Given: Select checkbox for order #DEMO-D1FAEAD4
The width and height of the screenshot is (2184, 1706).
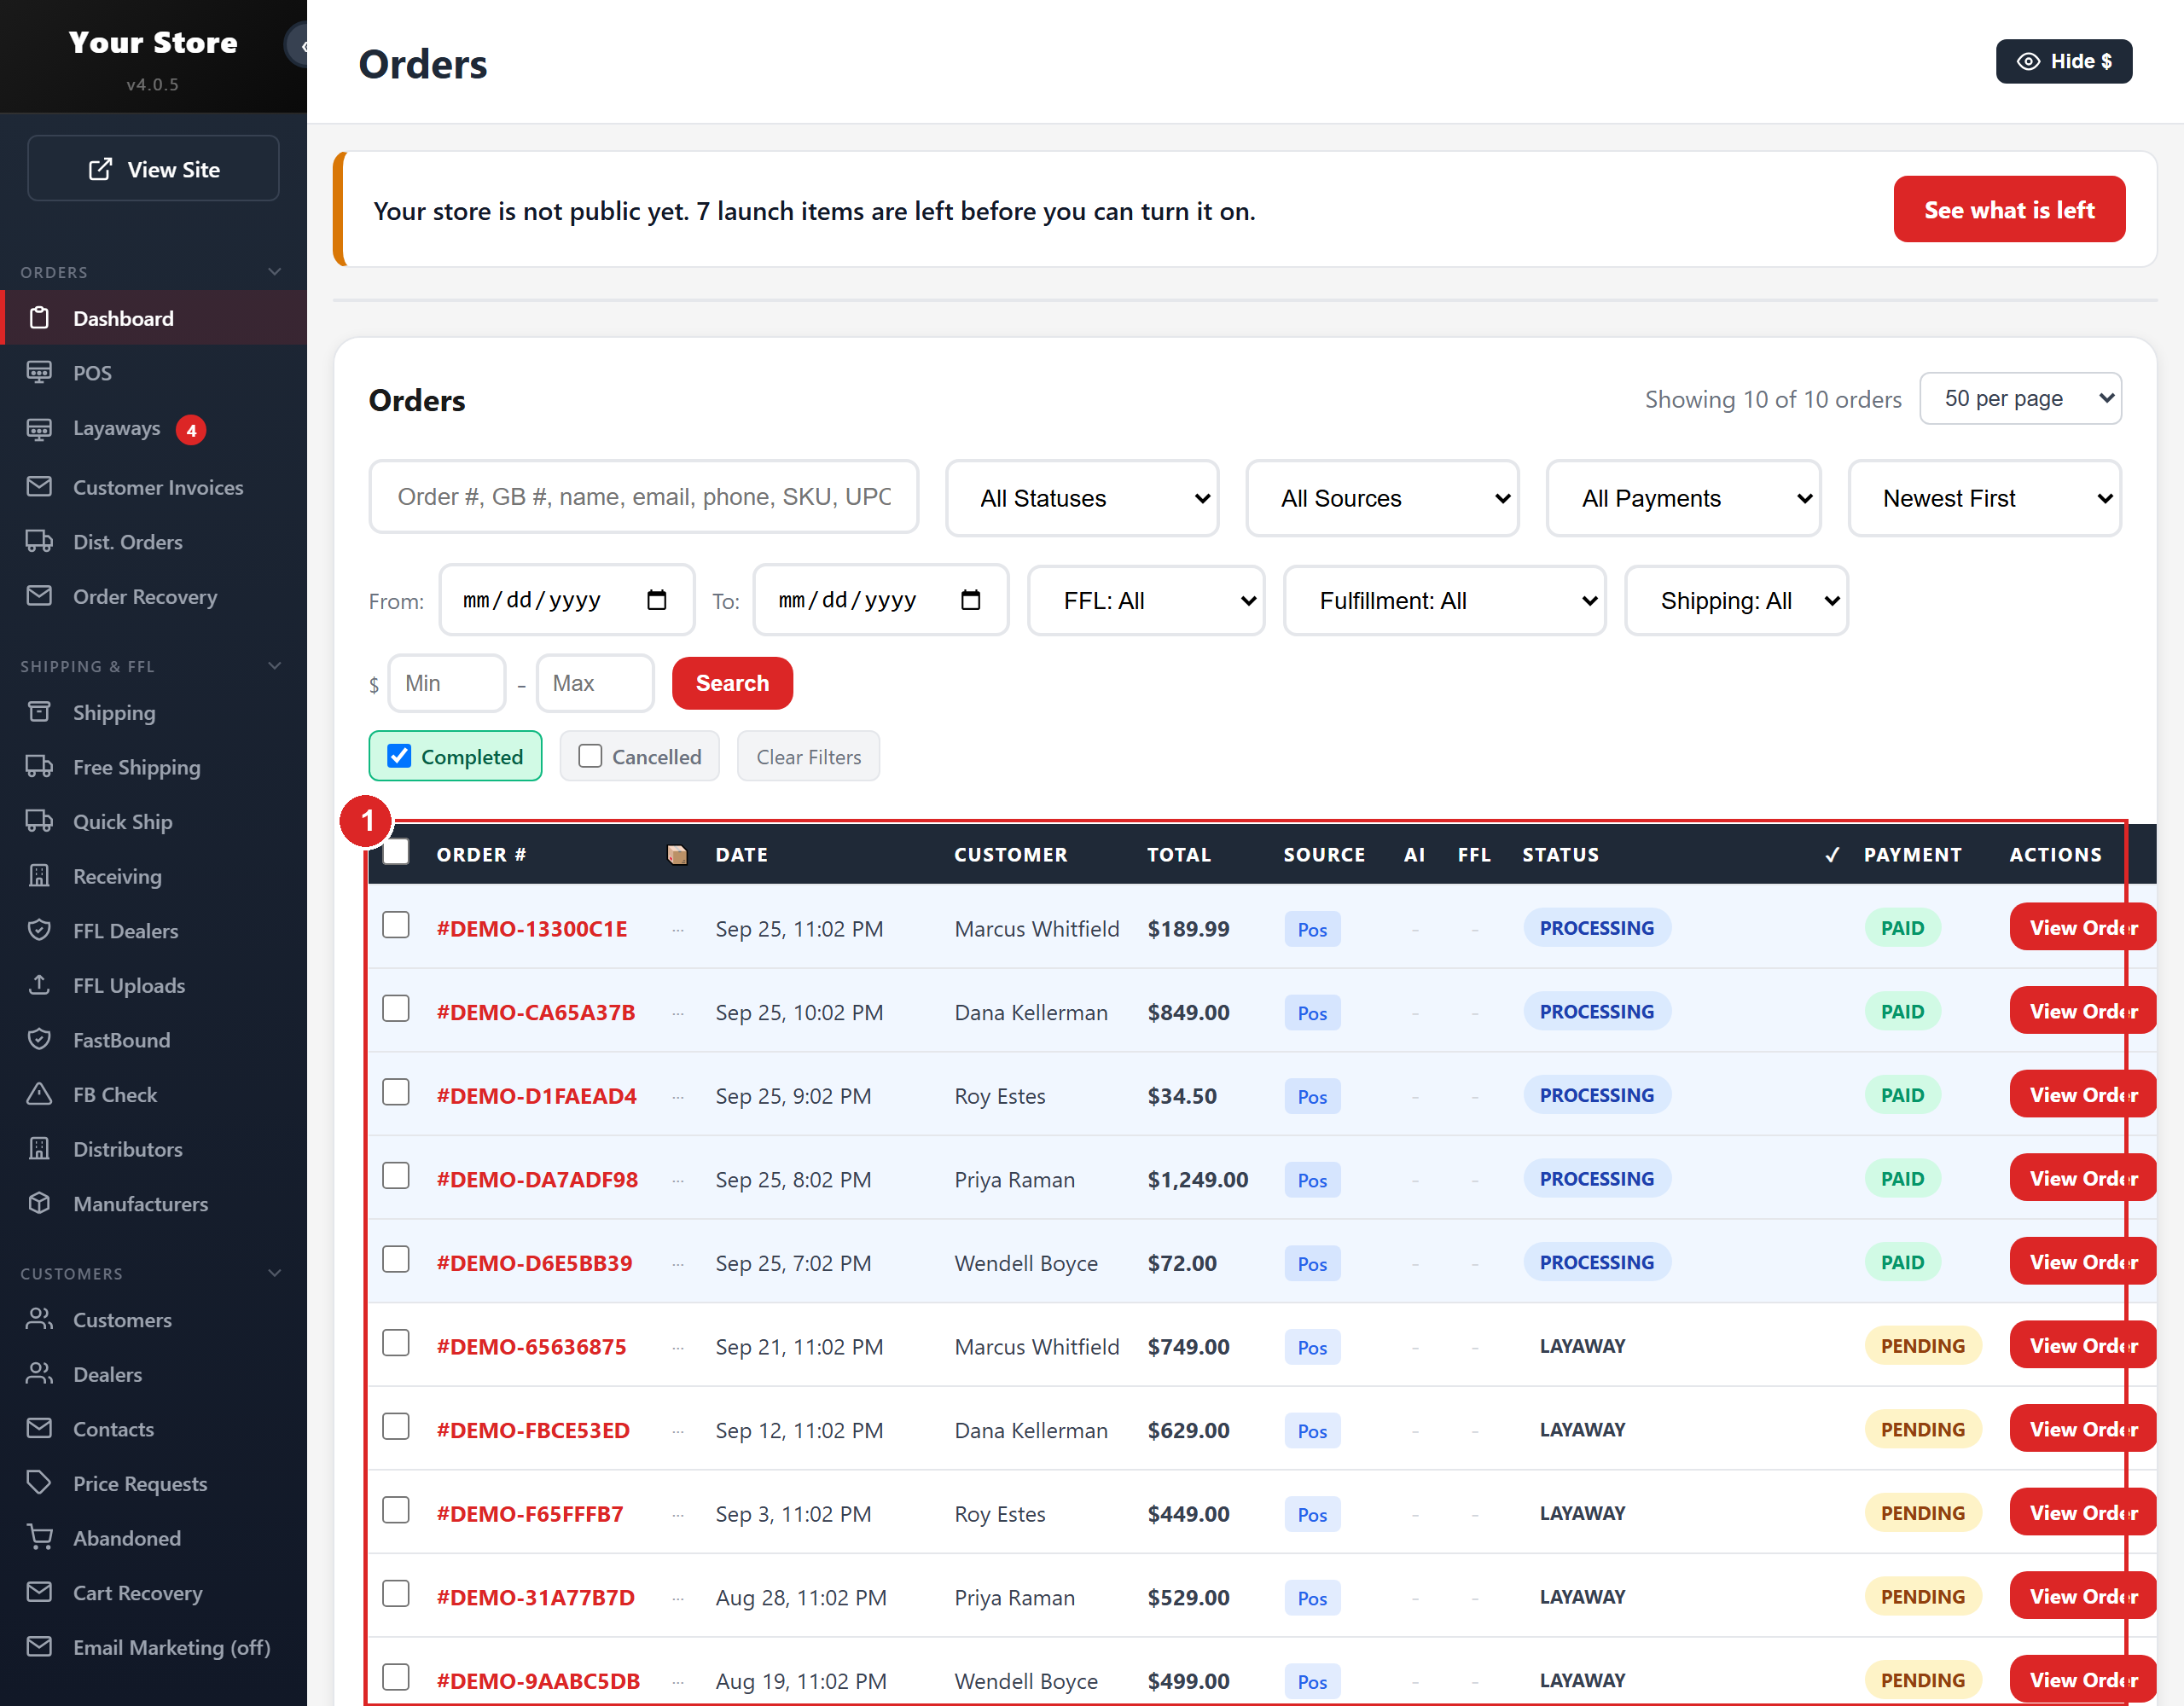Looking at the screenshot, I should [x=396, y=1092].
